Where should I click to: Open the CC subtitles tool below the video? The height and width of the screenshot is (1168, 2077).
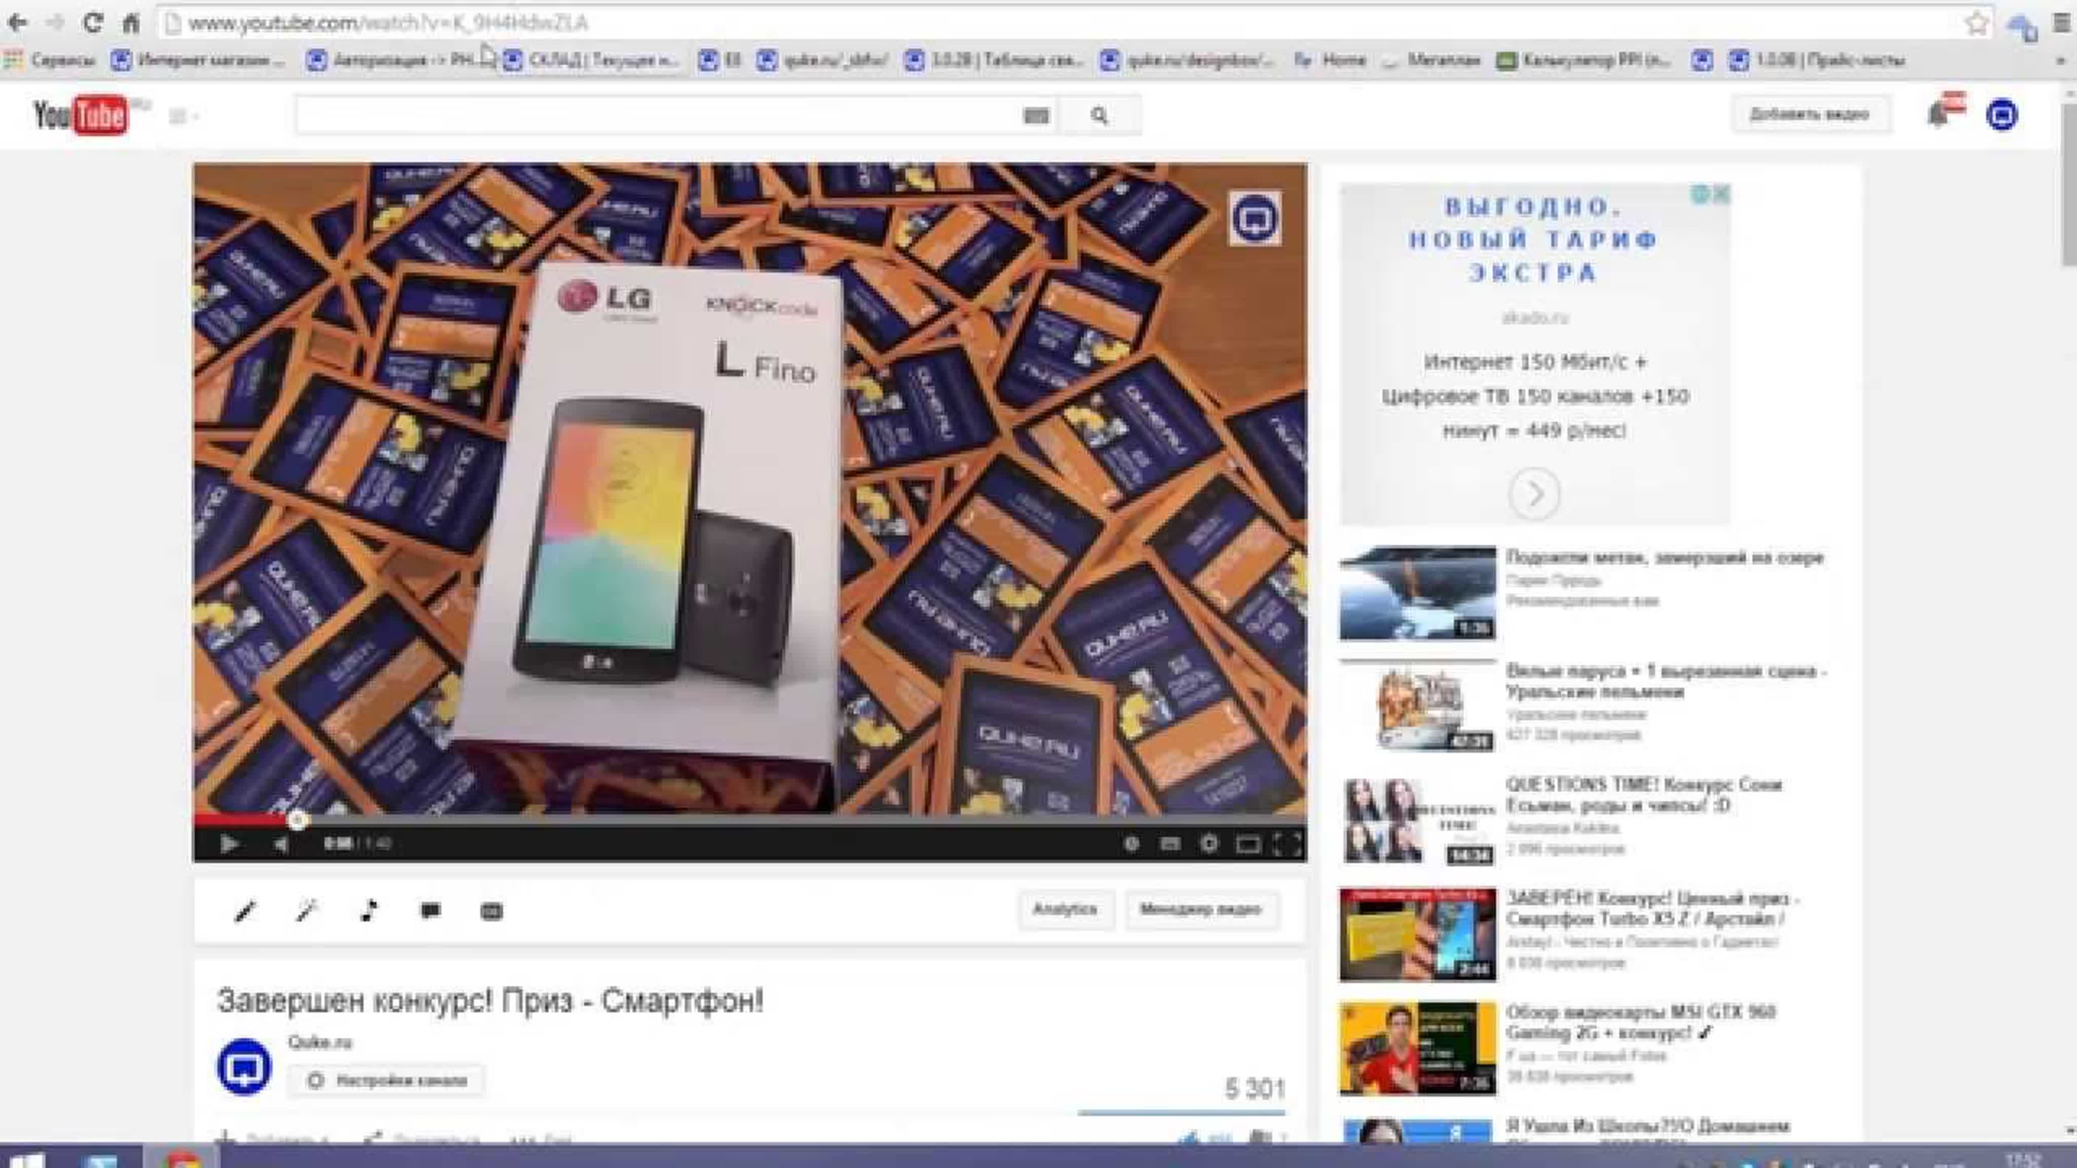(x=492, y=911)
